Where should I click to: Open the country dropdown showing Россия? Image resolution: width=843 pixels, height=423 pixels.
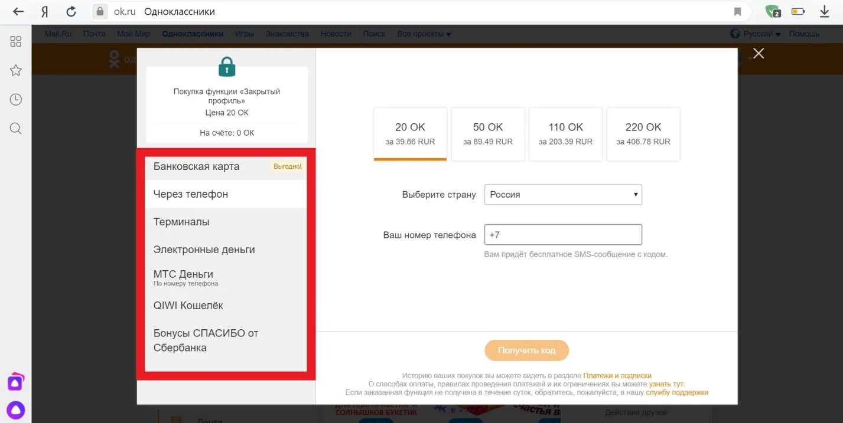click(563, 195)
